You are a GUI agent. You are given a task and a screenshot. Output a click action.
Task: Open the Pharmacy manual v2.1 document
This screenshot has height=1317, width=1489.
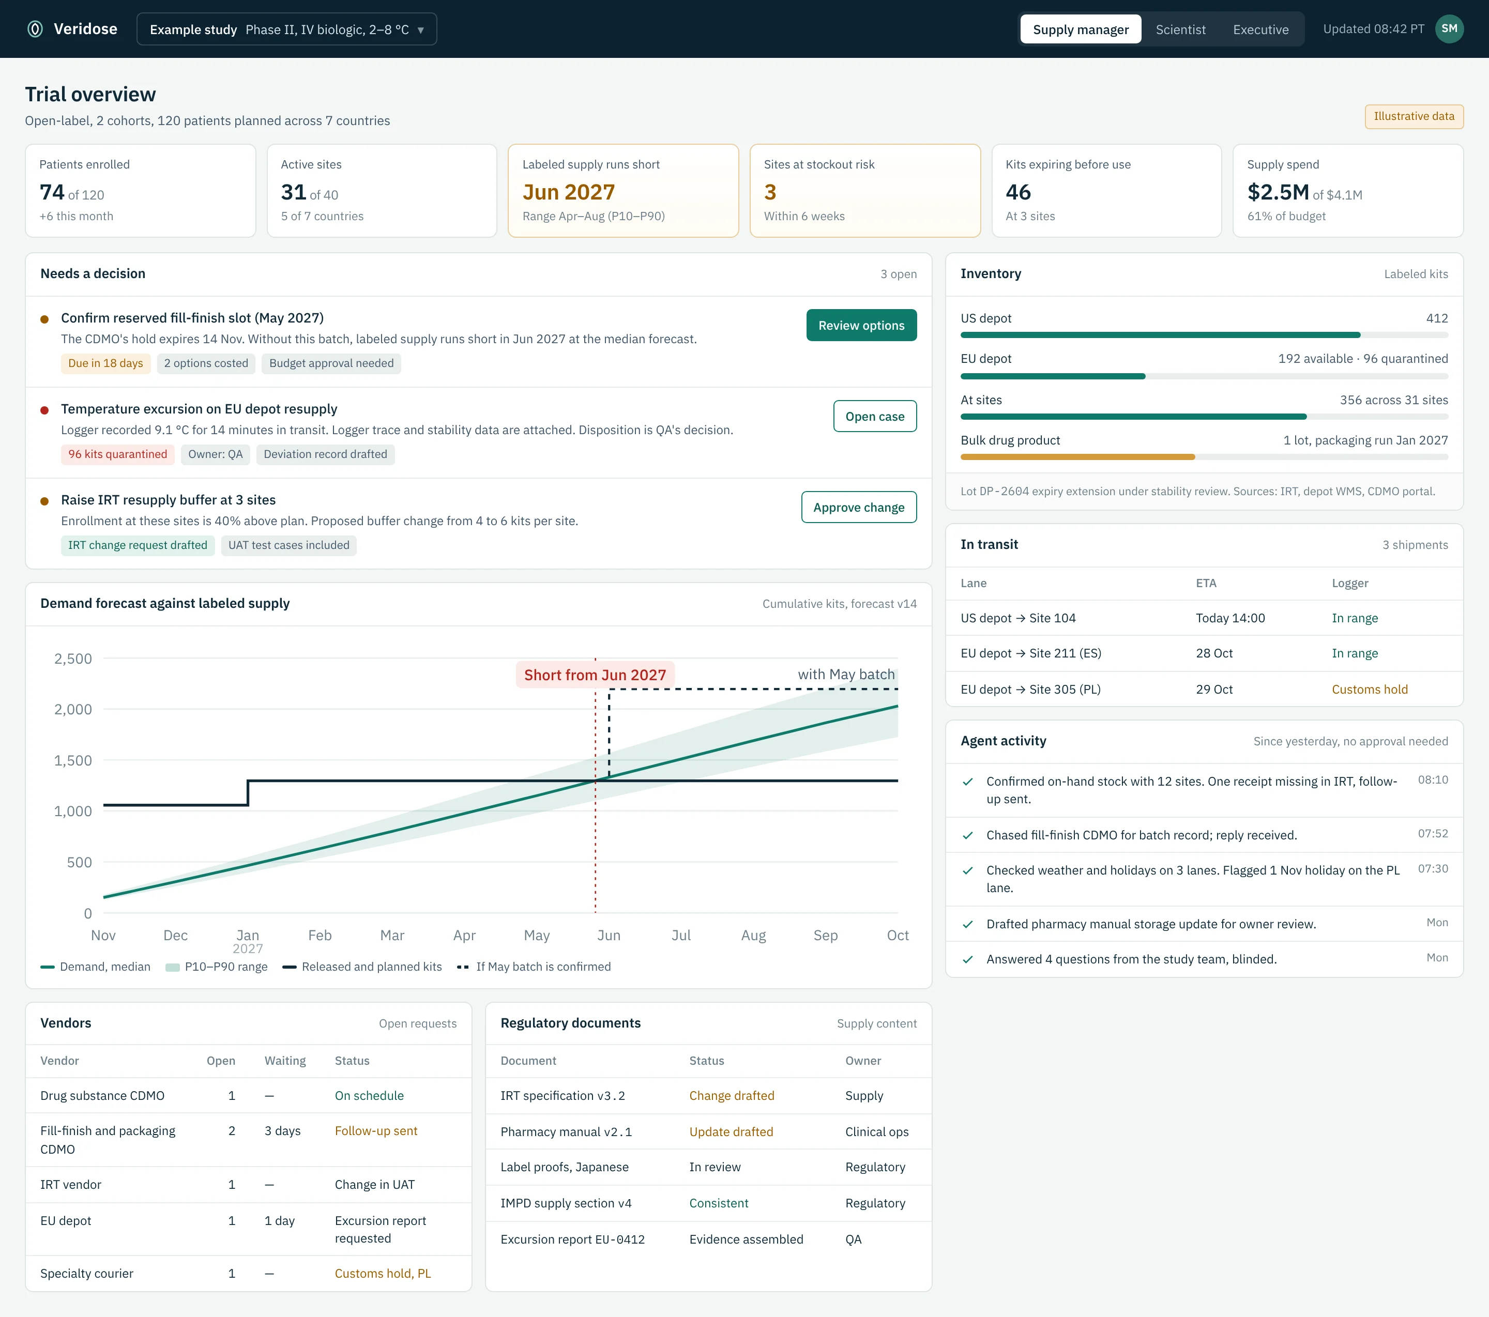(x=566, y=1131)
